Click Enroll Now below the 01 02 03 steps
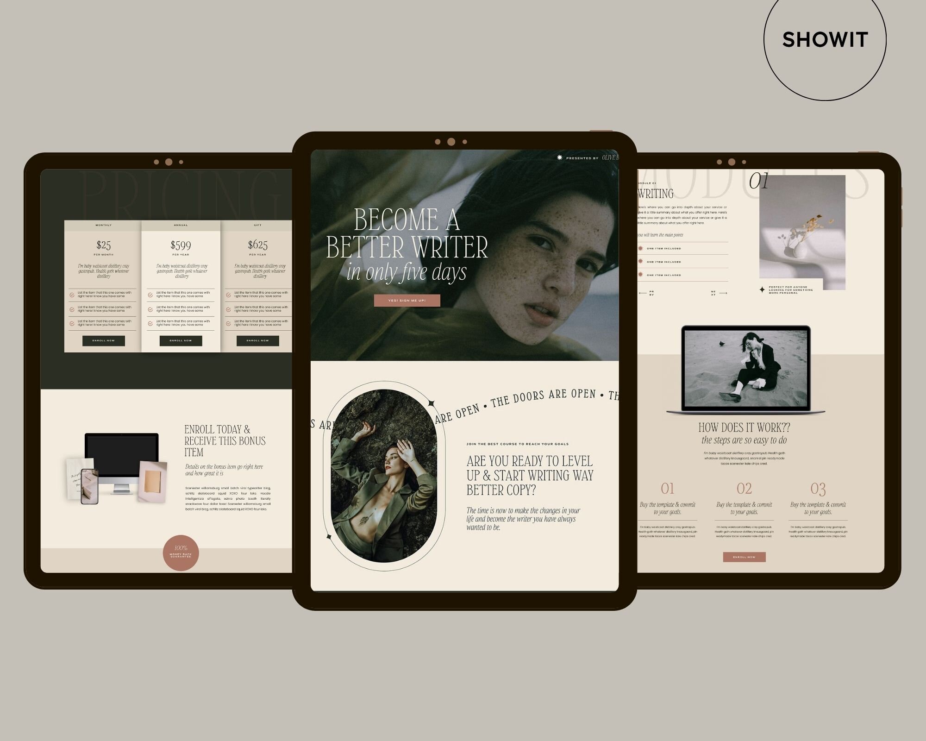 tap(744, 557)
